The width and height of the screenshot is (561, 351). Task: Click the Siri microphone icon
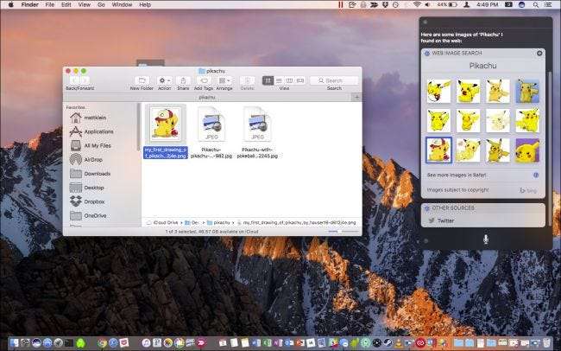(x=486, y=239)
